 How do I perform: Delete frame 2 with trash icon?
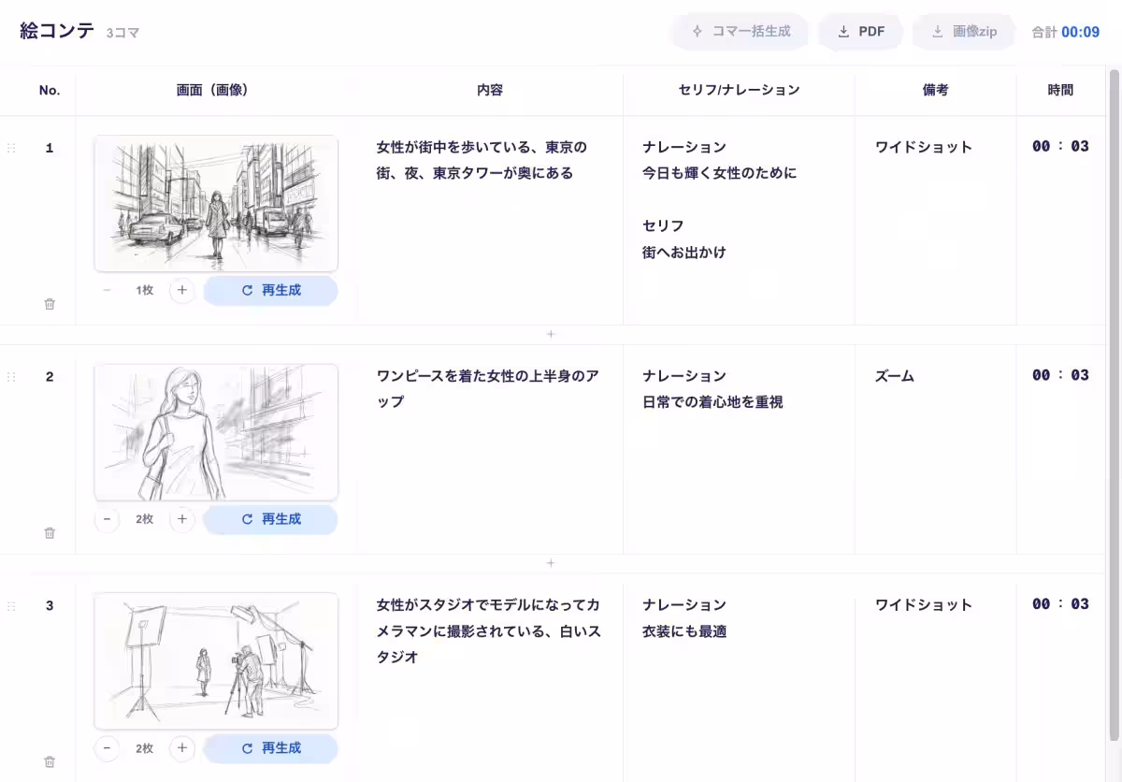coord(50,533)
